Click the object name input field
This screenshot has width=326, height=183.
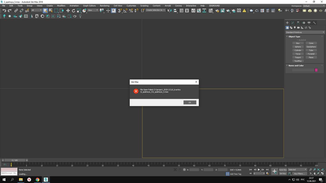tap(303, 70)
